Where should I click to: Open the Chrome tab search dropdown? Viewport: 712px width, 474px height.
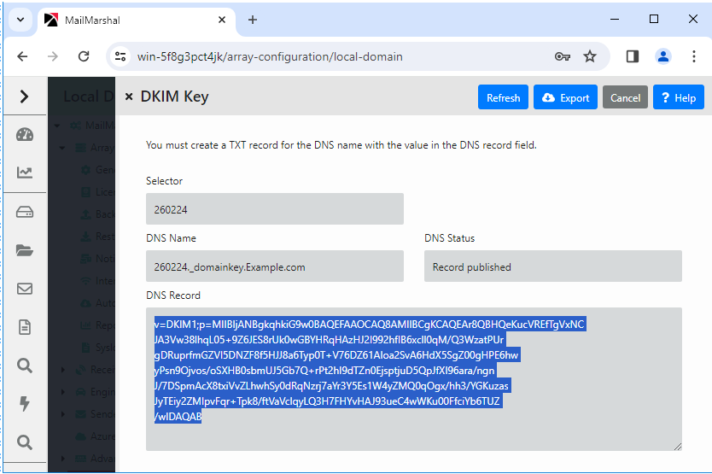point(20,19)
